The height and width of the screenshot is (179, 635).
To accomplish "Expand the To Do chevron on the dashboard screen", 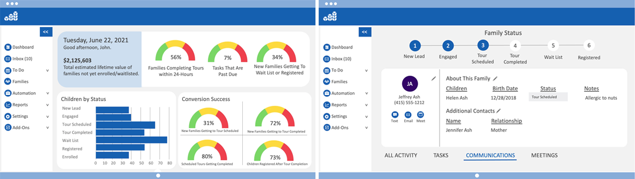I will point(47,71).
